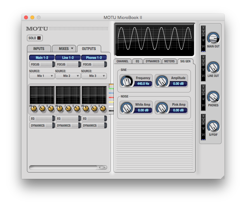Enable EQ on Line 1-2 output
The image size is (246, 208).
pyautogui.click(x=68, y=119)
